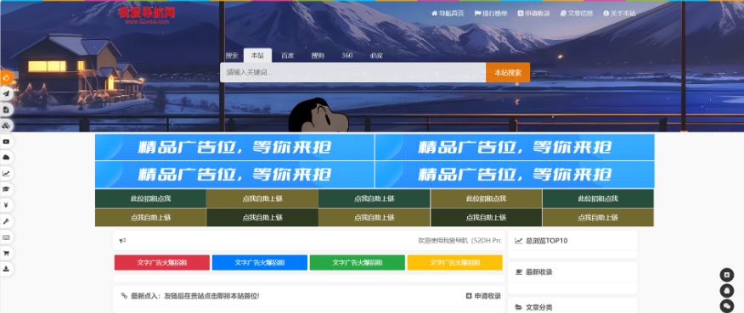Open 关于本站 in the top menu
744x313 pixels.
pyautogui.click(x=619, y=14)
